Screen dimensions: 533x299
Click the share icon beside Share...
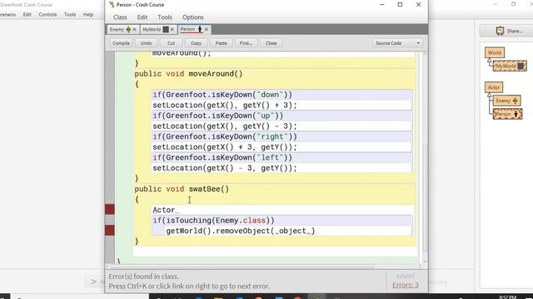tap(500, 31)
